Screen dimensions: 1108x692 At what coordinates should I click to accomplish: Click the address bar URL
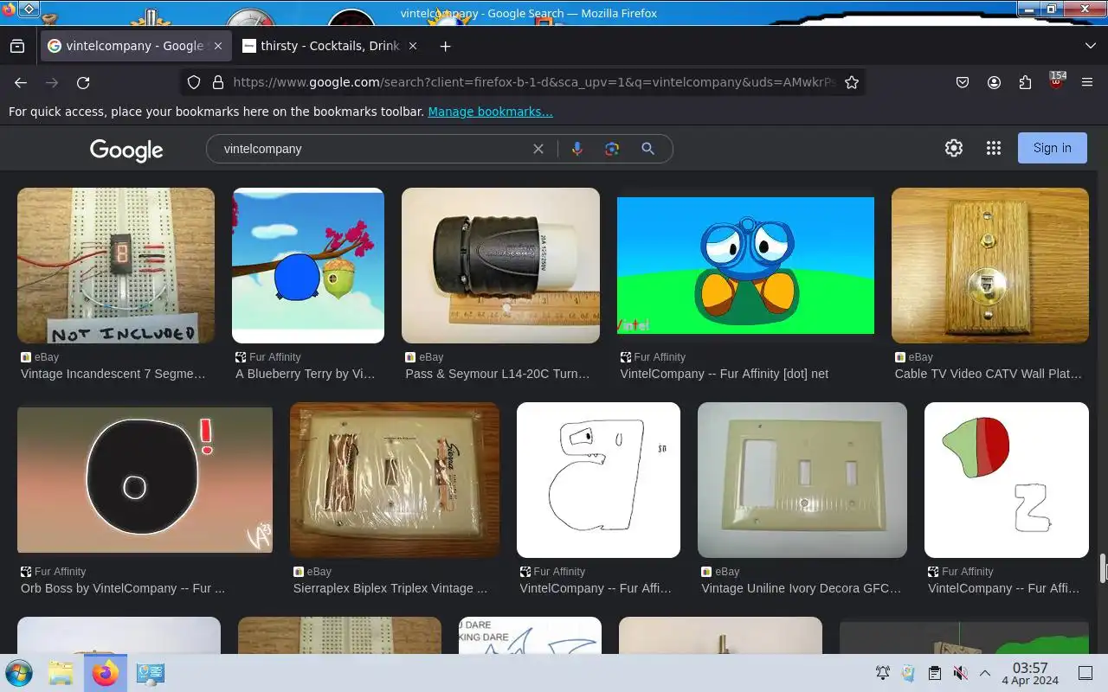point(534,82)
